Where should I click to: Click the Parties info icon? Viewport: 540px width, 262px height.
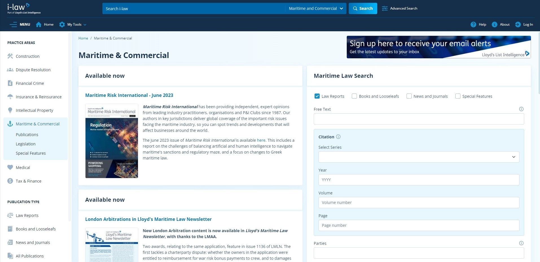coord(521,243)
